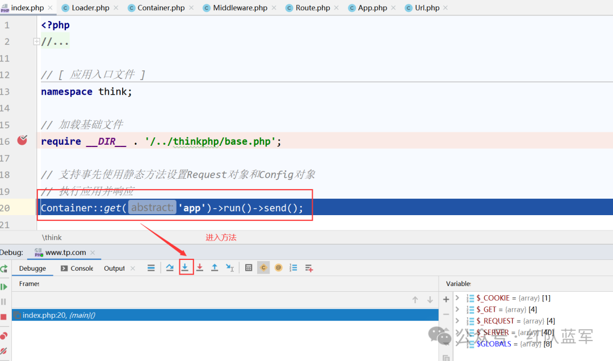The width and height of the screenshot is (613, 361).
Task: Click the Variables panel header
Action: tap(458, 284)
